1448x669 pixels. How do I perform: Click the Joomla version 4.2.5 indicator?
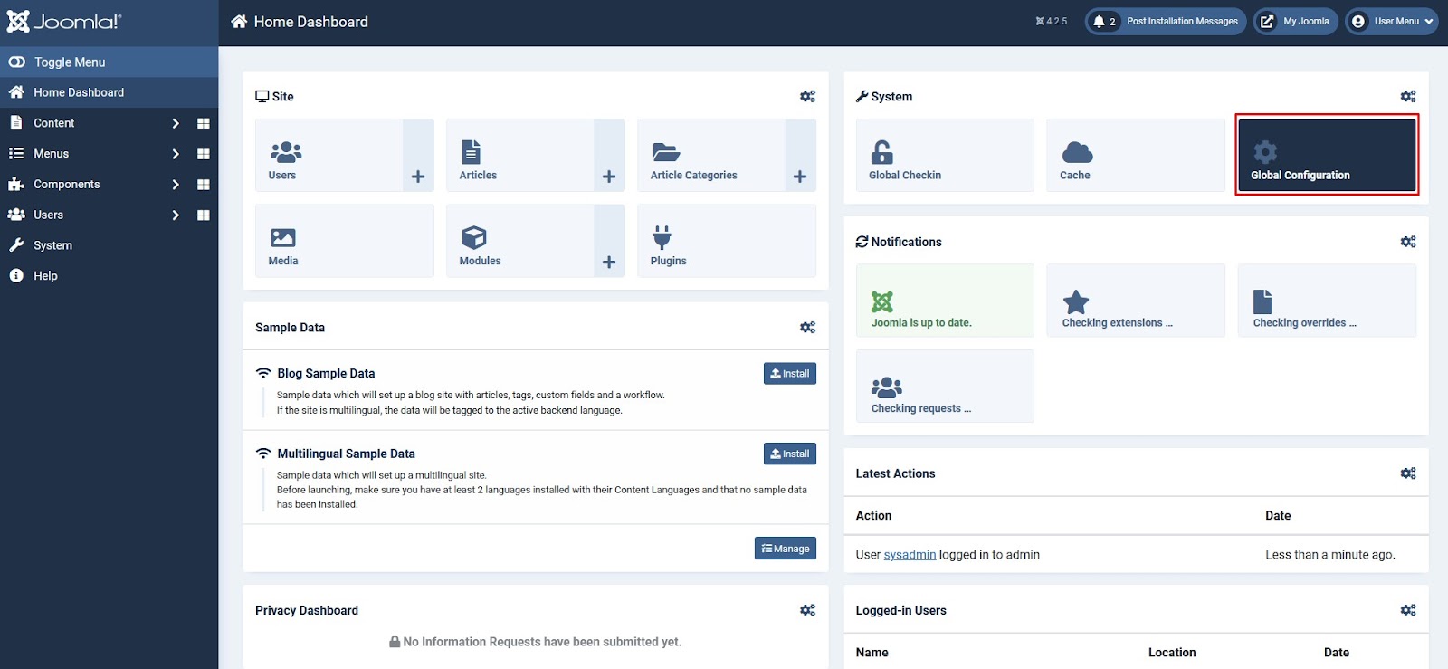[x=1052, y=22]
